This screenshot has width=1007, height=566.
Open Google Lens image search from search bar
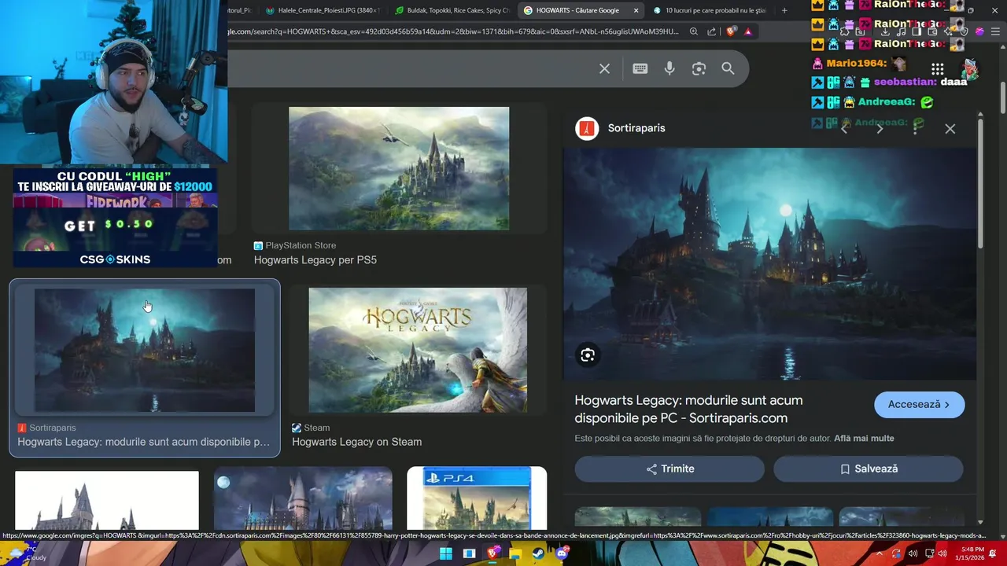click(699, 69)
